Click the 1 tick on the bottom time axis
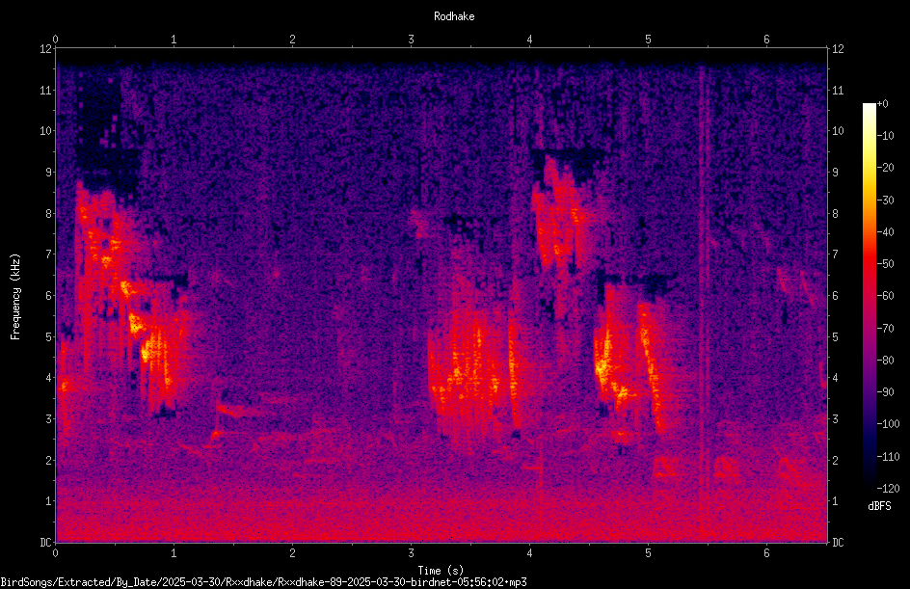The height and width of the screenshot is (589, 910). pyautogui.click(x=174, y=553)
